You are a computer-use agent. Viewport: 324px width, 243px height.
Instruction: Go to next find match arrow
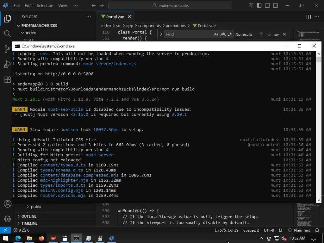tap(269, 34)
